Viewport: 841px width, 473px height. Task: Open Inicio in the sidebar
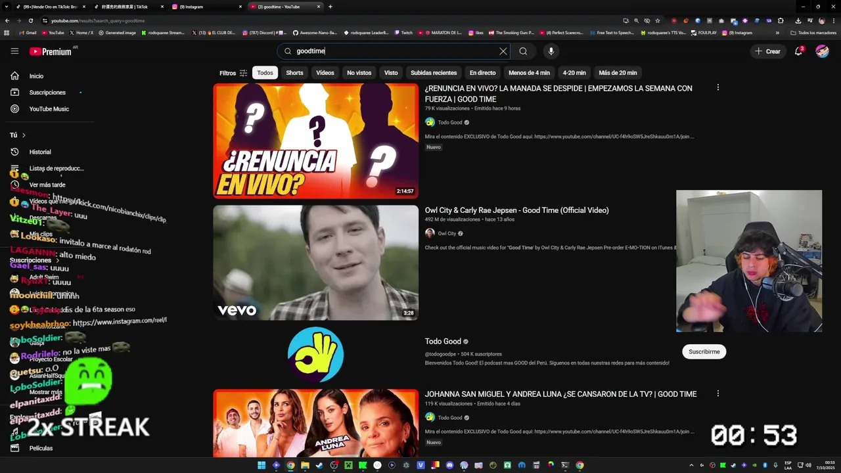coord(36,76)
